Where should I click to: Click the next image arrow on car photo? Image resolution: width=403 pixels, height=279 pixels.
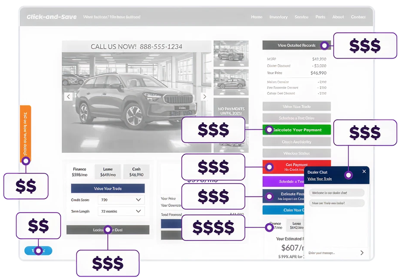click(x=204, y=96)
